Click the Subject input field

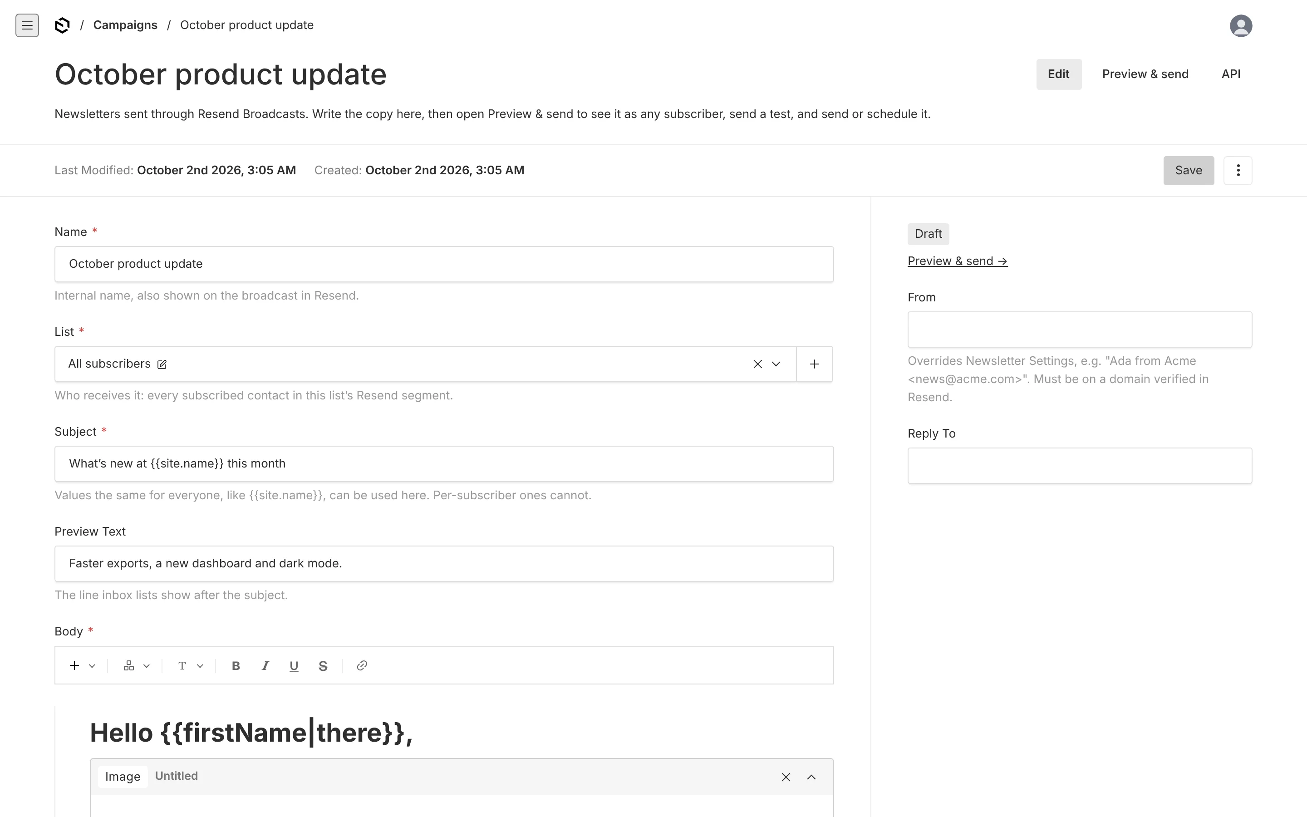coord(444,463)
